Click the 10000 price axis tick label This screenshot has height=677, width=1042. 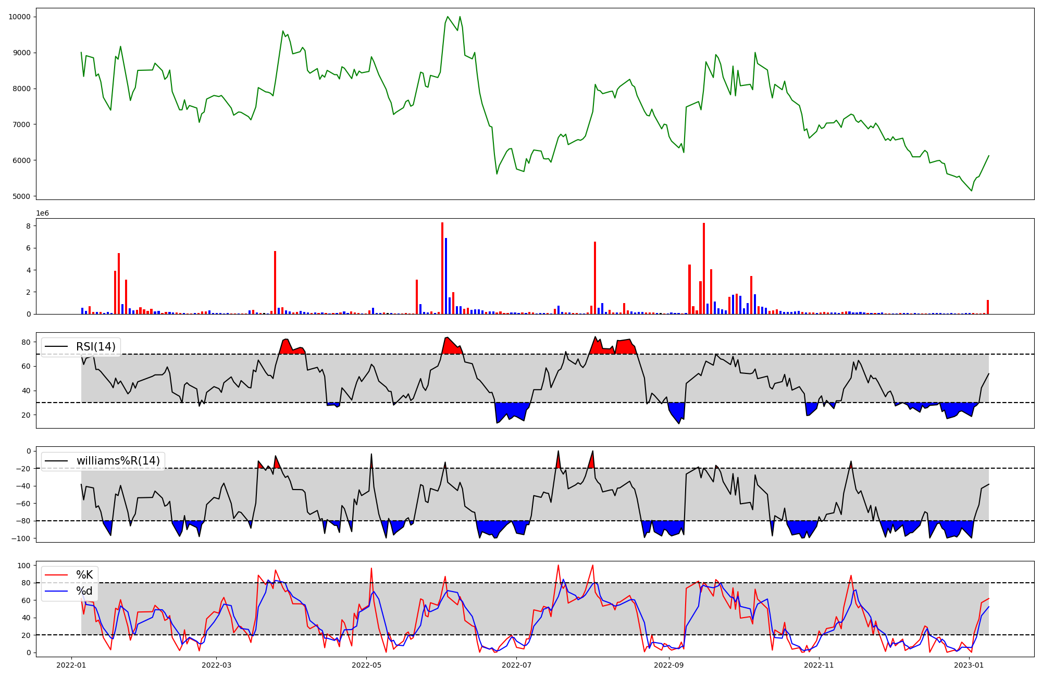[x=19, y=17]
